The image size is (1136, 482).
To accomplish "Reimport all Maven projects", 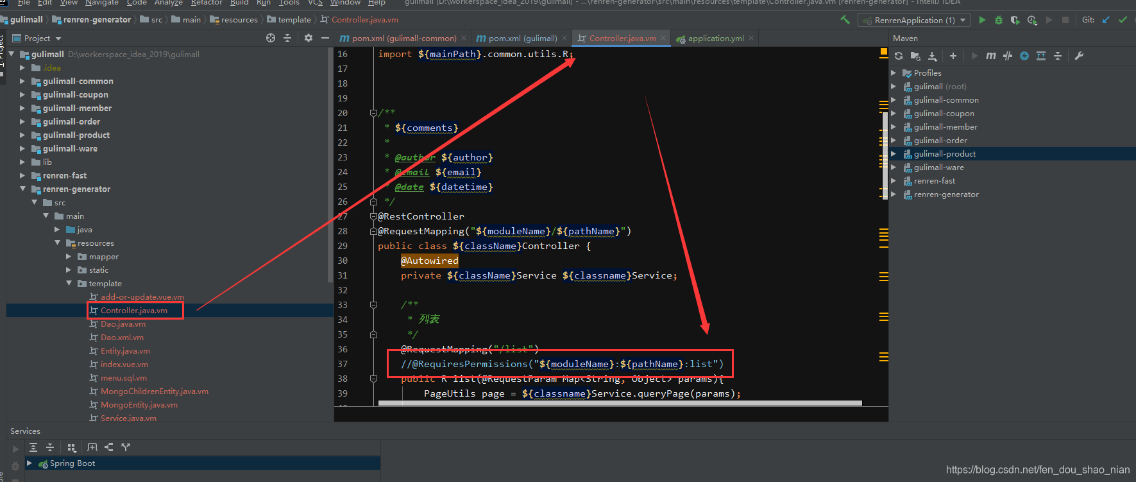I will point(899,56).
